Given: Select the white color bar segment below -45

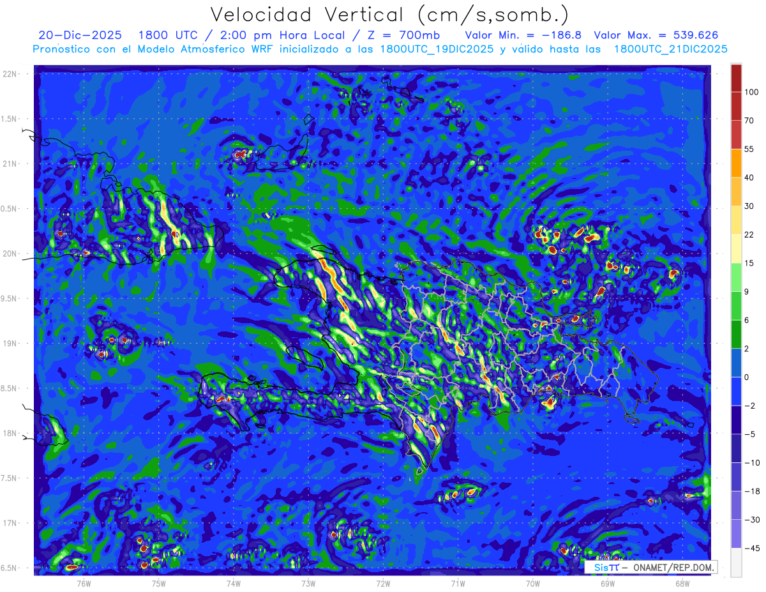Looking at the screenshot, I should point(736,562).
